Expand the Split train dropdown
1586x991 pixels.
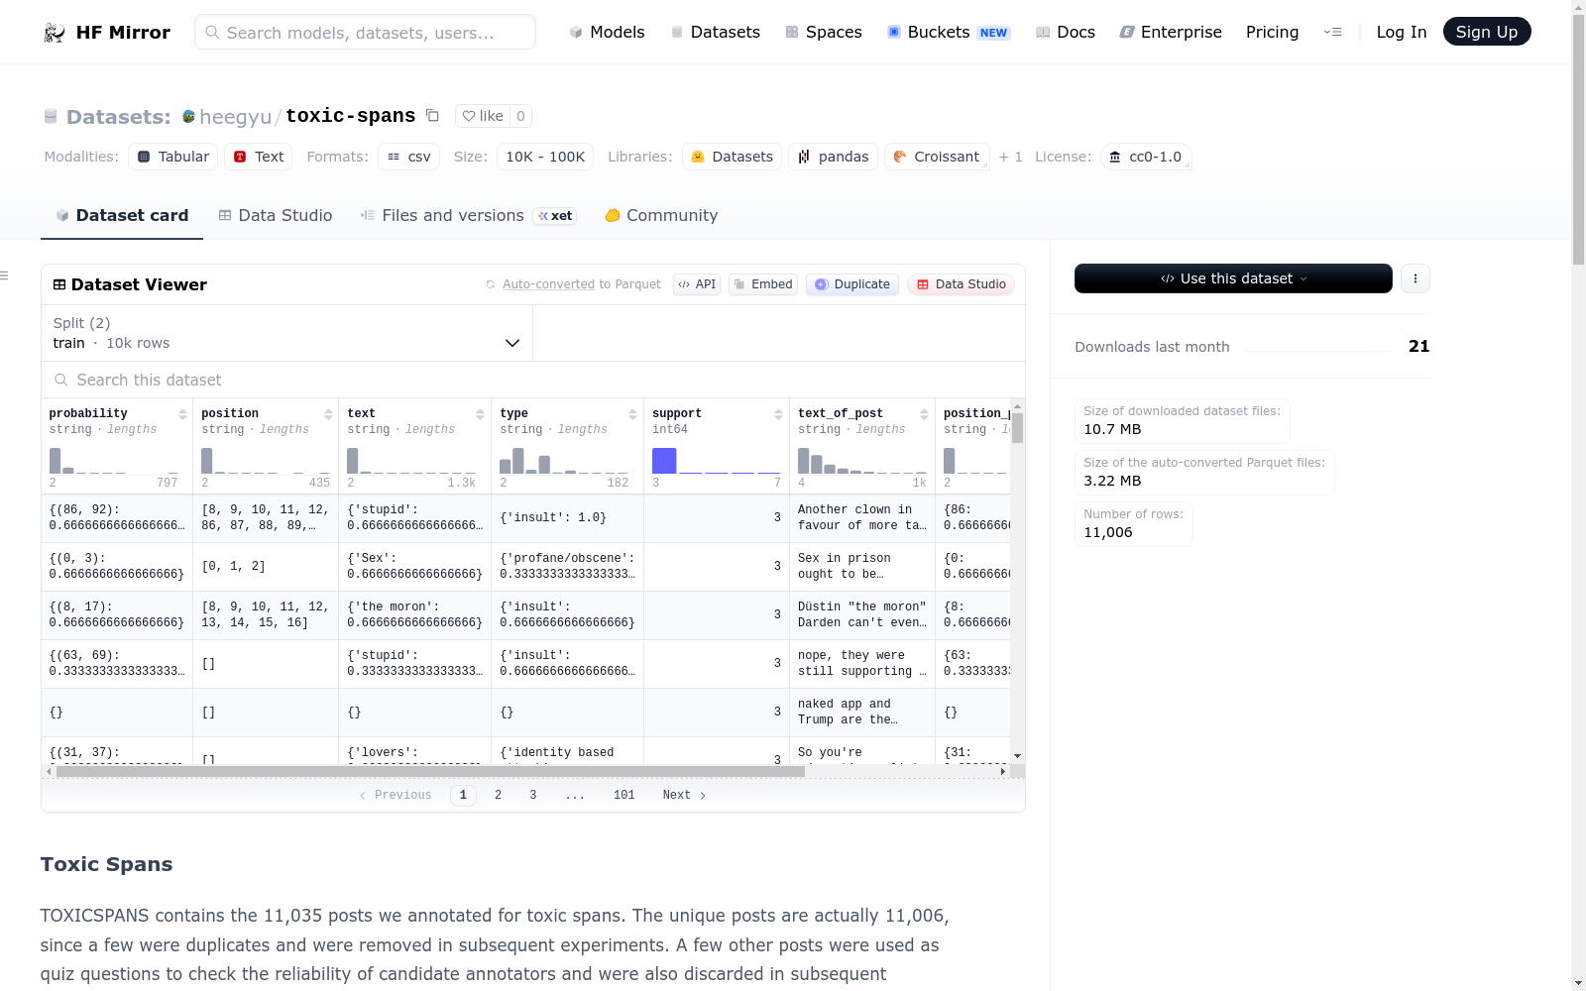287,333
